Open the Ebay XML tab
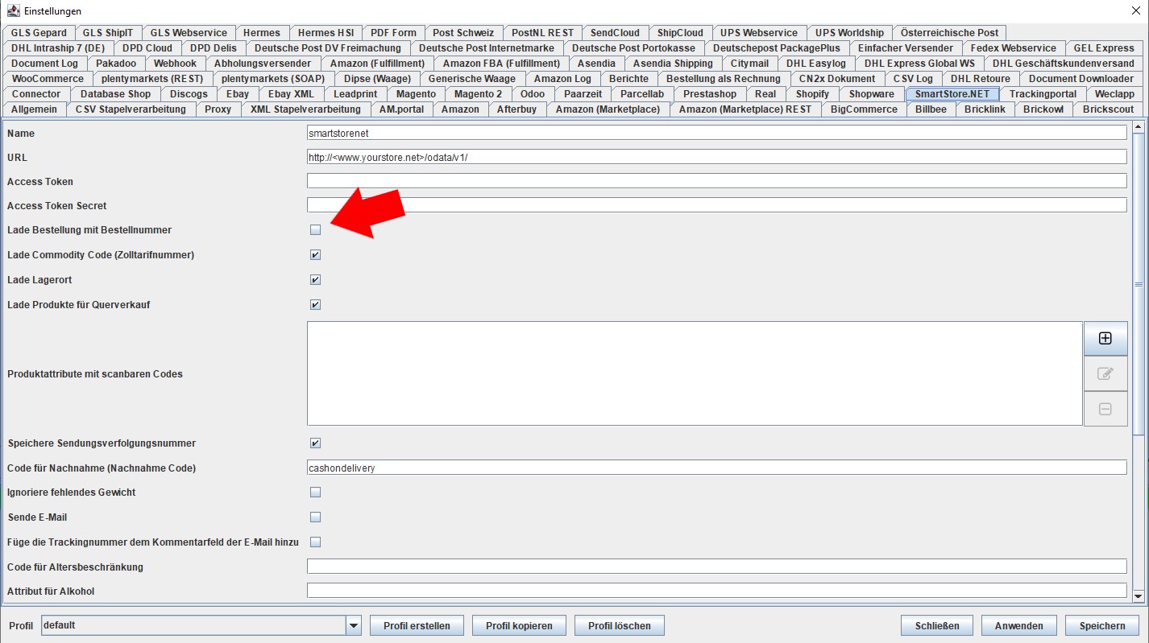This screenshot has width=1149, height=643. (x=291, y=94)
